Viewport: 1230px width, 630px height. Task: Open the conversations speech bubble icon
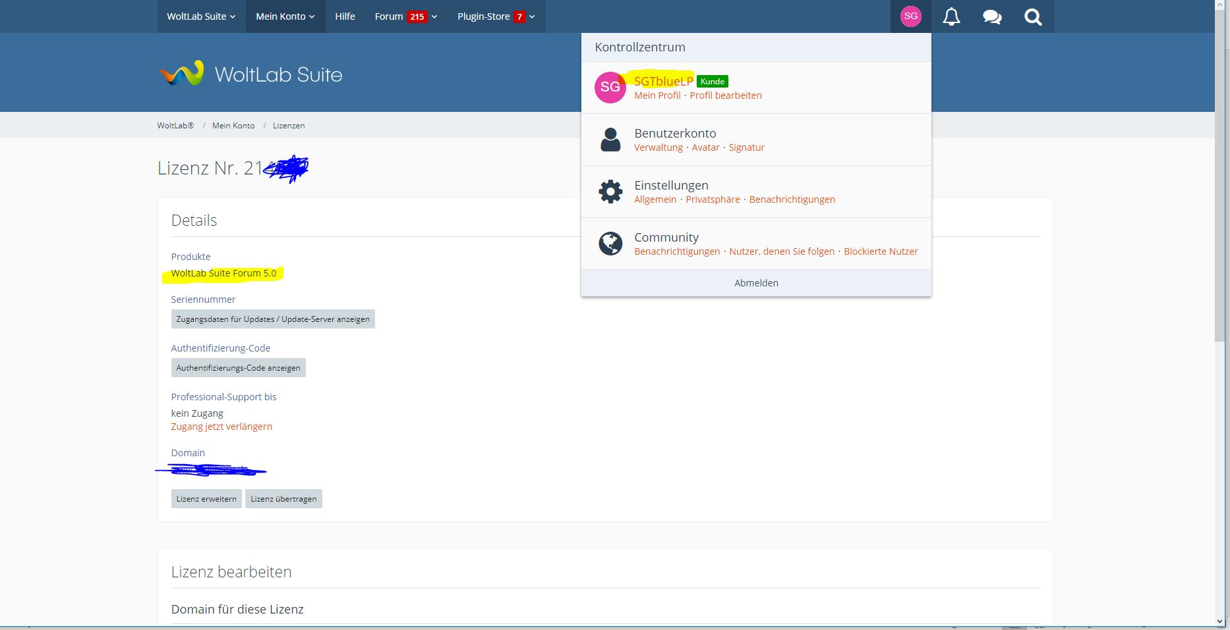pos(992,16)
